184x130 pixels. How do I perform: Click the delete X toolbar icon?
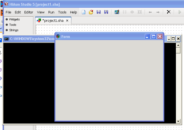(169, 12)
